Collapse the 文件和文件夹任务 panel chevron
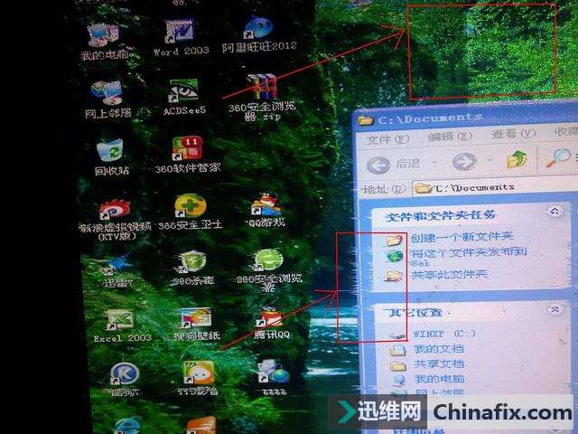The width and height of the screenshot is (578, 434). [x=554, y=211]
